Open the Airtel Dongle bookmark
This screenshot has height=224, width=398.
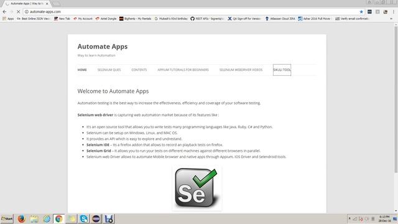[x=106, y=19]
